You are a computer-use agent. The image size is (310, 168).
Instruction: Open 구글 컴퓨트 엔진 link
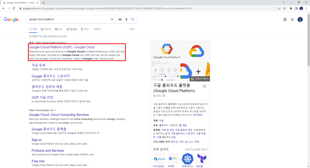184,130
